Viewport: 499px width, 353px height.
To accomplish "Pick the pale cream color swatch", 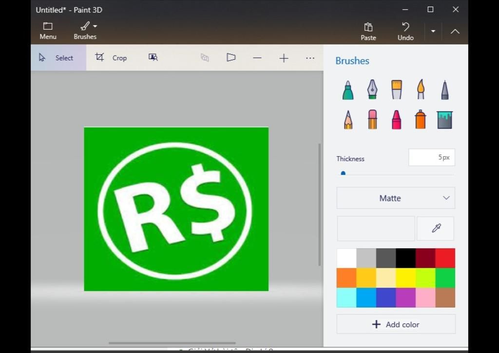I will click(x=386, y=278).
